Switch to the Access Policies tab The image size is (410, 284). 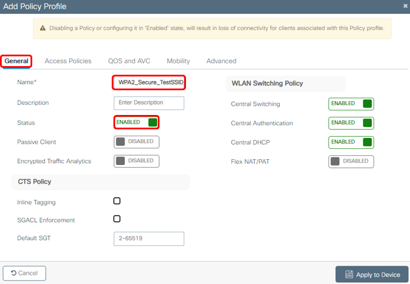(x=68, y=61)
